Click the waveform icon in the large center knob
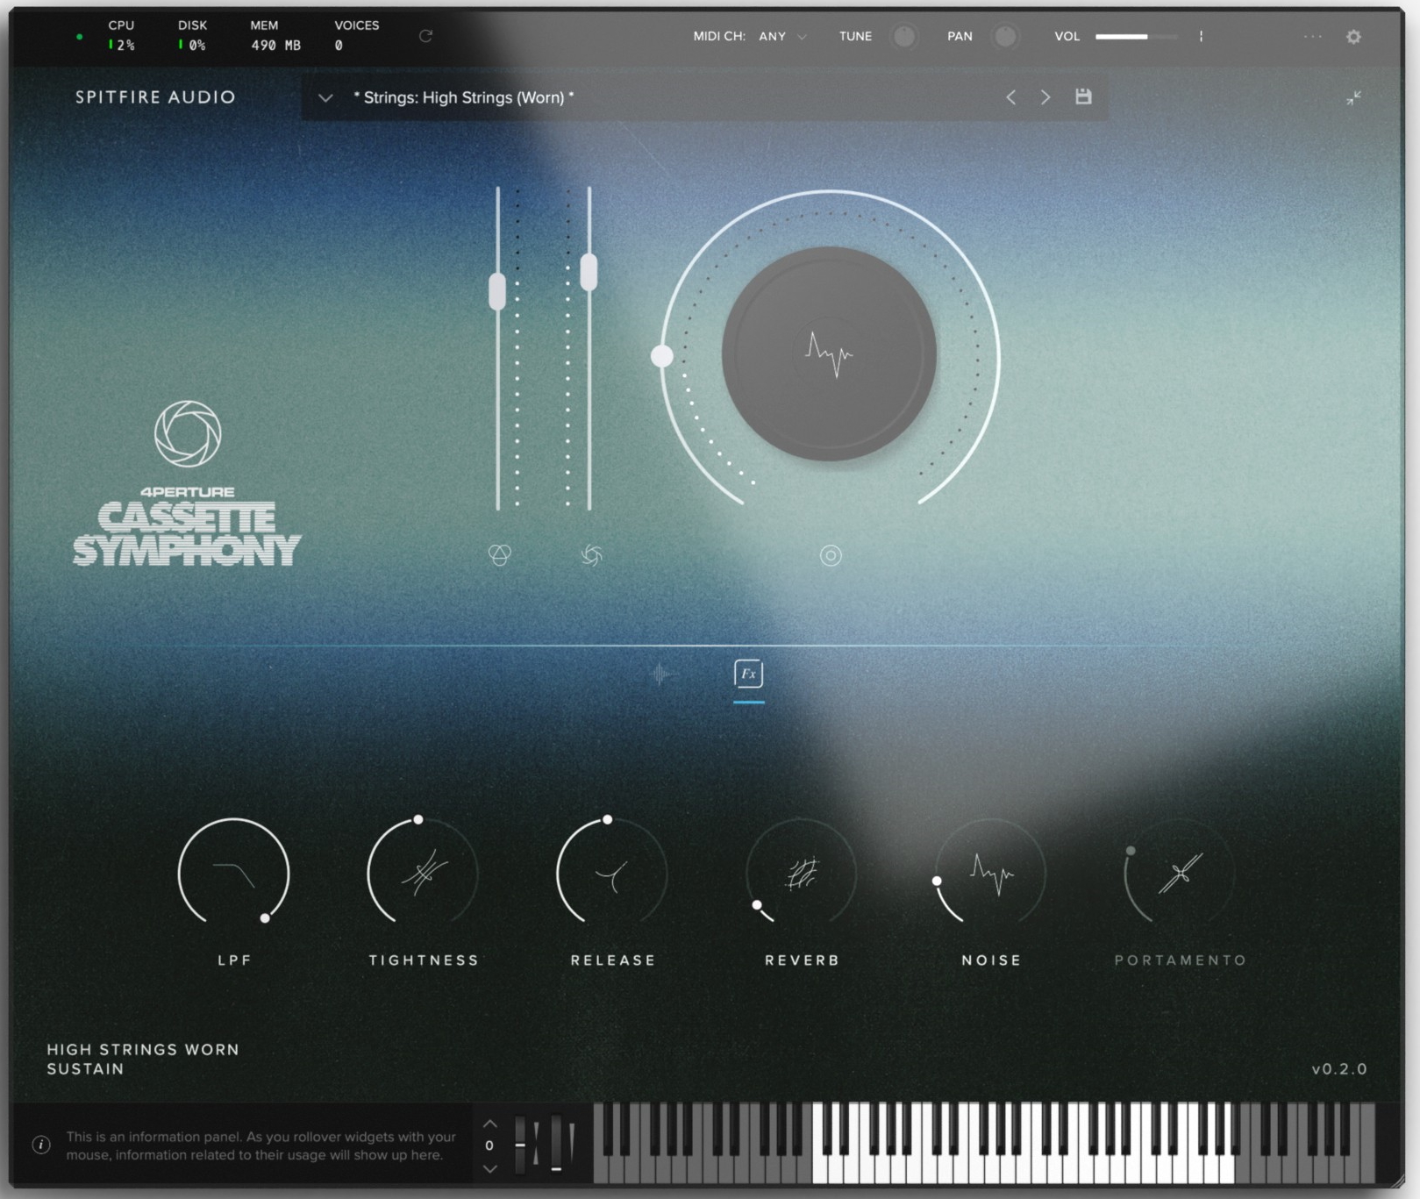1420x1199 pixels. pos(829,353)
